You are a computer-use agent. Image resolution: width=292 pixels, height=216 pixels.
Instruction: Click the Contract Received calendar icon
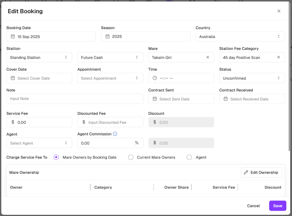[x=225, y=99]
